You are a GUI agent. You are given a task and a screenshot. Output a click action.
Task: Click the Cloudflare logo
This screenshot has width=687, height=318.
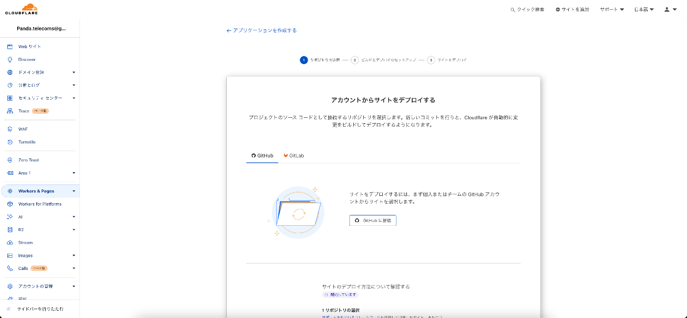(x=21, y=9)
